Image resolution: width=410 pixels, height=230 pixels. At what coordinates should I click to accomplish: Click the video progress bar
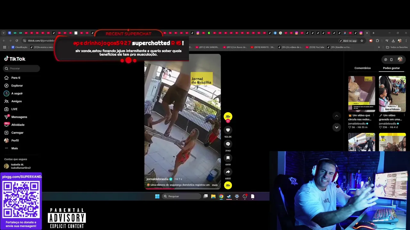tap(182, 189)
